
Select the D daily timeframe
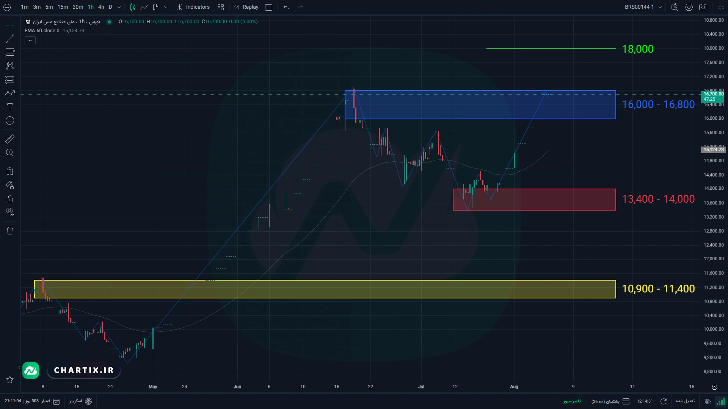click(110, 7)
